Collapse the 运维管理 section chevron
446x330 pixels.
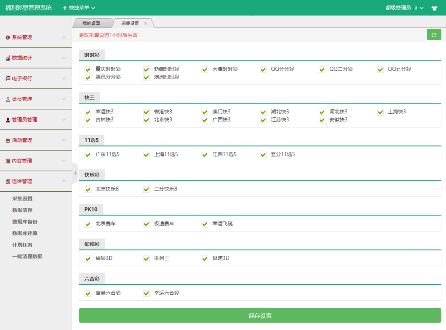[x=64, y=180]
